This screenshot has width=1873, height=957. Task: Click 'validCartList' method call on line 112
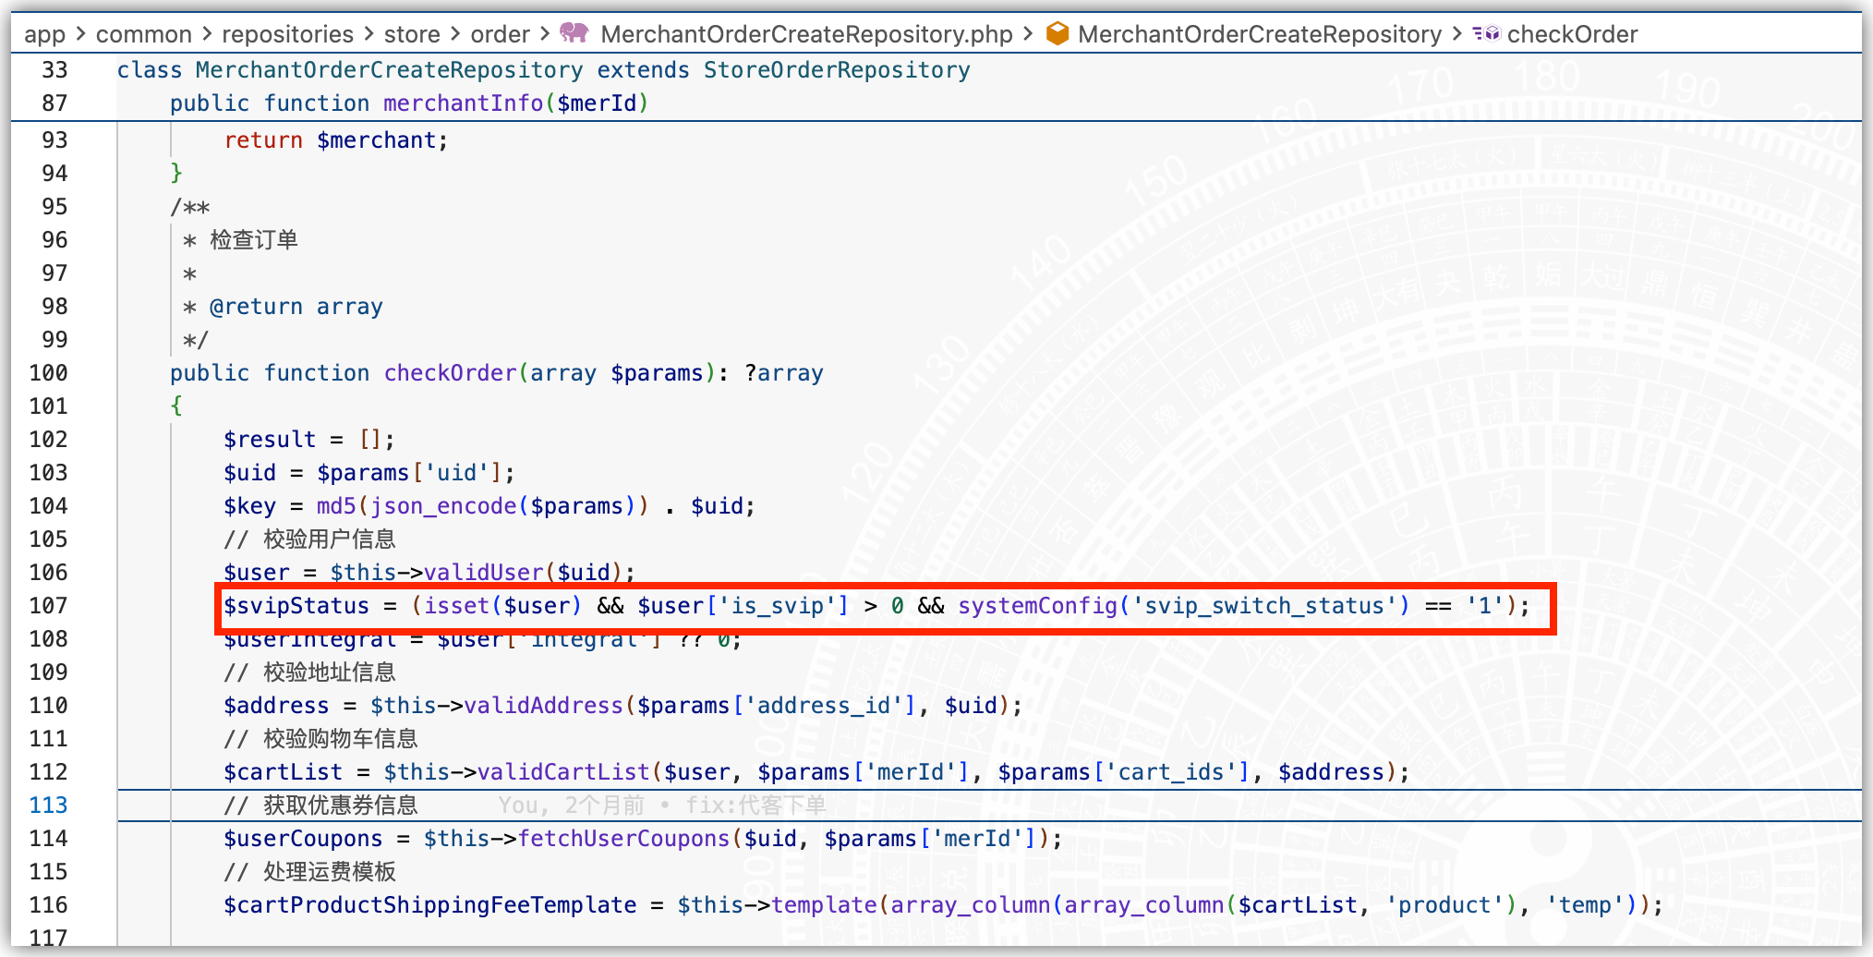(x=563, y=772)
